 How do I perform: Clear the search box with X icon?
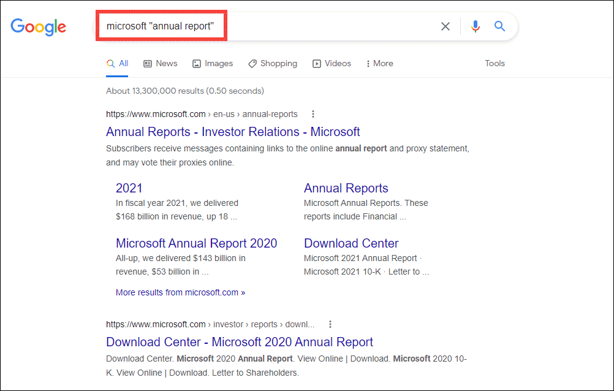[445, 26]
